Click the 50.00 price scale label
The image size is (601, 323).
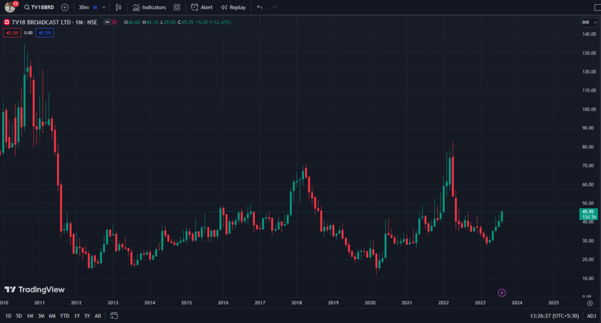click(x=589, y=203)
